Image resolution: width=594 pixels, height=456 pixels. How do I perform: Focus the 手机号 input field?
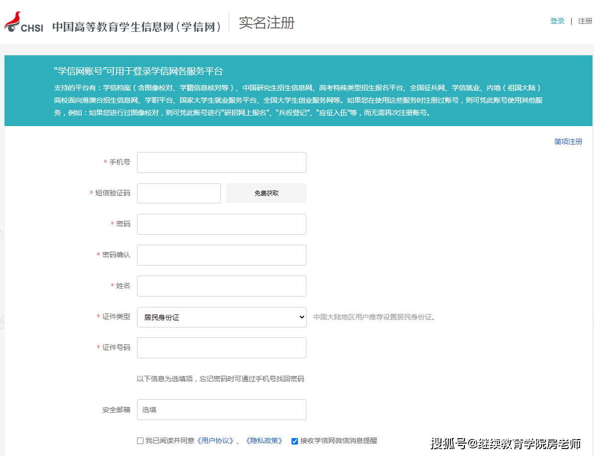222,162
